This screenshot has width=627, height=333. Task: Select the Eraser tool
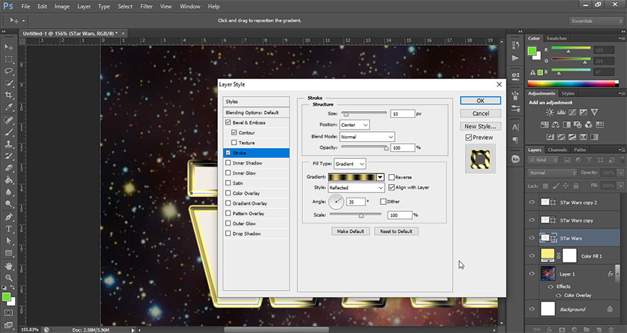[x=9, y=168]
